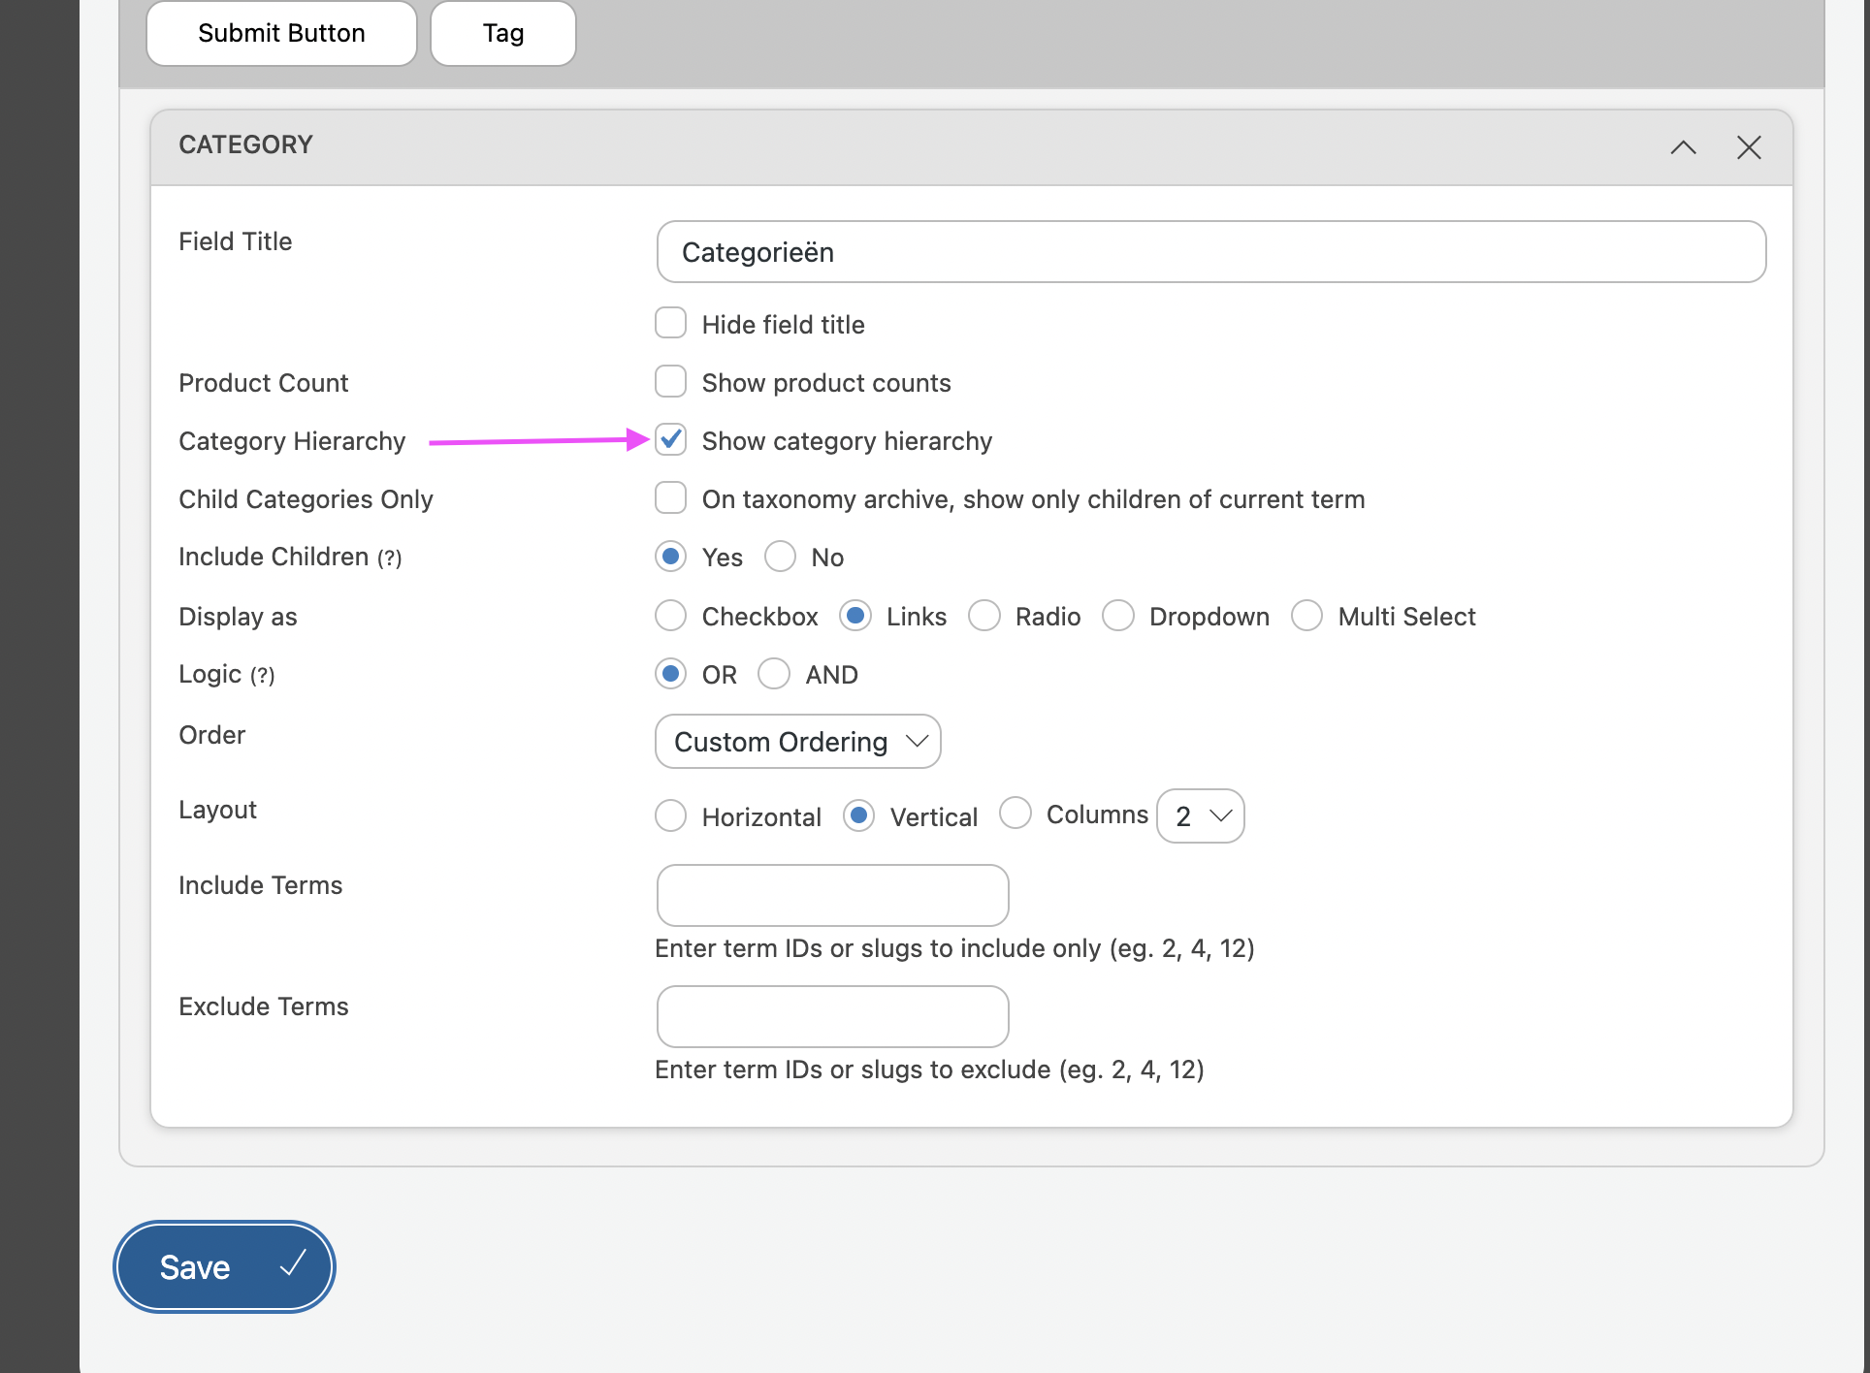
Task: Select Links display option
Action: pos(856,616)
